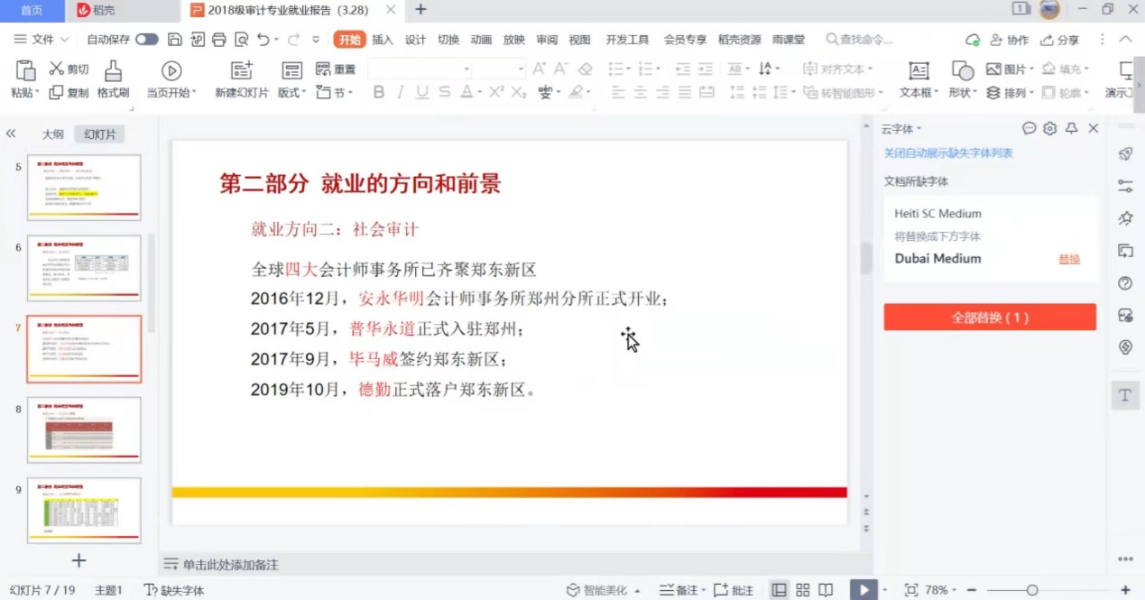Viewport: 1145px width, 600px height.
Task: Select slide 8 thumbnail
Action: point(84,429)
